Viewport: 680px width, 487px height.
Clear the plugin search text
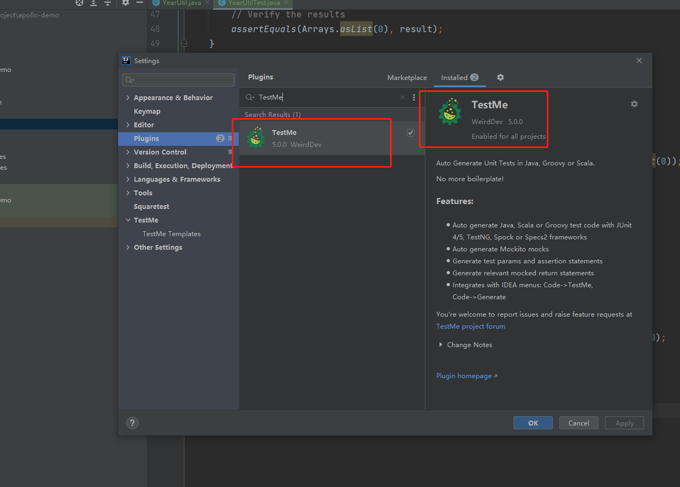tap(403, 97)
